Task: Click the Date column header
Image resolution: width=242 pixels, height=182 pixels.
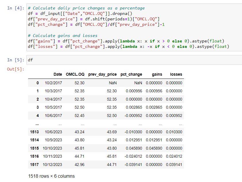Action: tap(58, 74)
